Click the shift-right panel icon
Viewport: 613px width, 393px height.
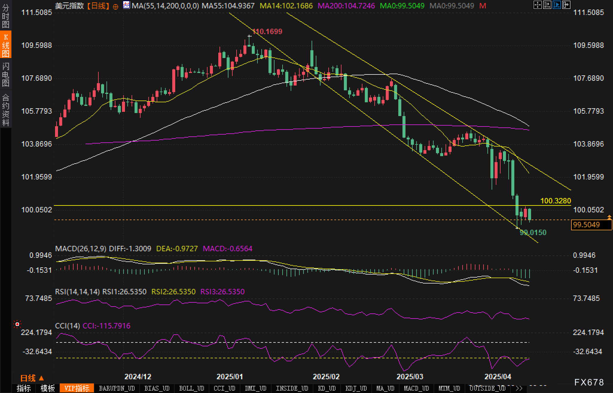(x=566, y=5)
